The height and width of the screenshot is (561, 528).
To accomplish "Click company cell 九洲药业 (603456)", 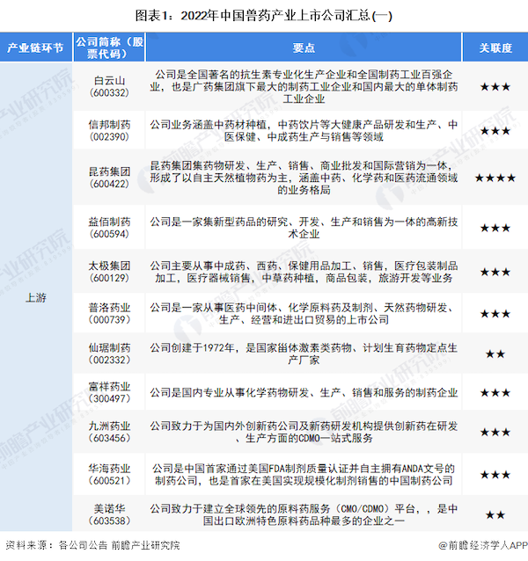I will tap(109, 432).
